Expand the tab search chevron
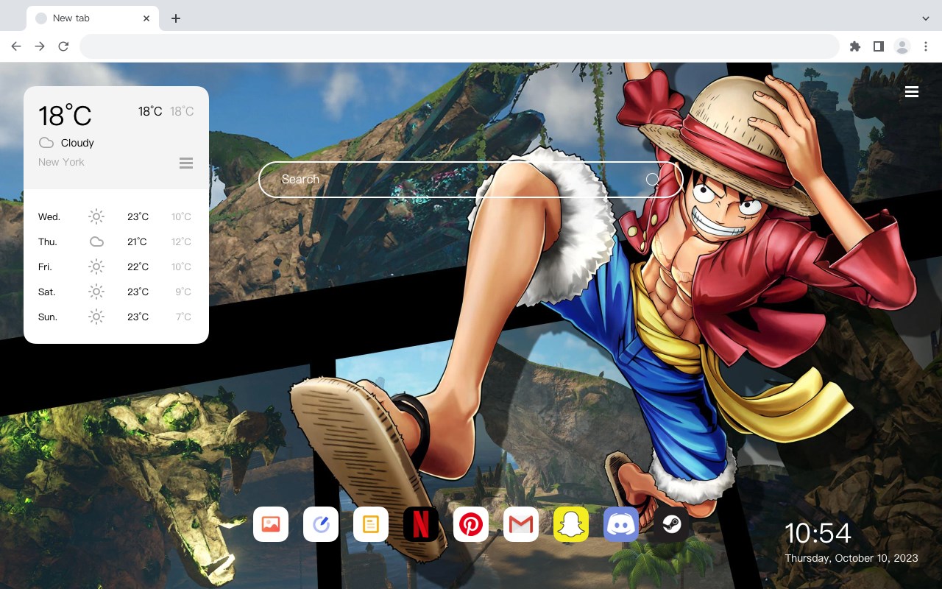 [x=926, y=18]
